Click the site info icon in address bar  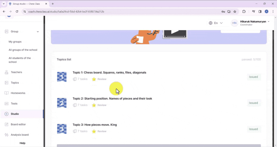(x=25, y=12)
